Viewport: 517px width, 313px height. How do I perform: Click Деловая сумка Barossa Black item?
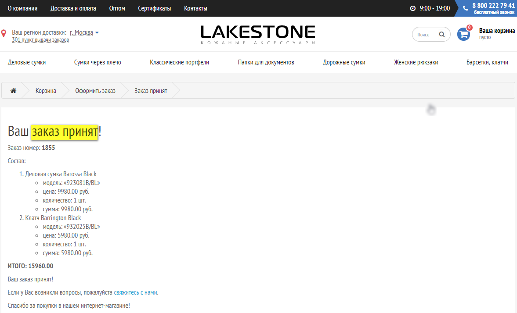[x=61, y=174]
